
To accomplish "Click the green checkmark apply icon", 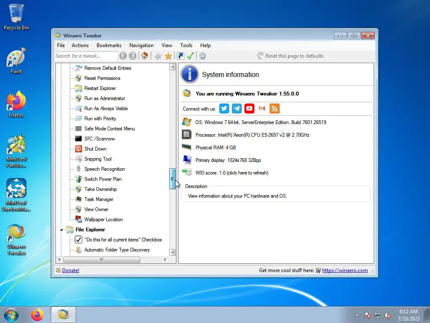I will click(x=190, y=56).
